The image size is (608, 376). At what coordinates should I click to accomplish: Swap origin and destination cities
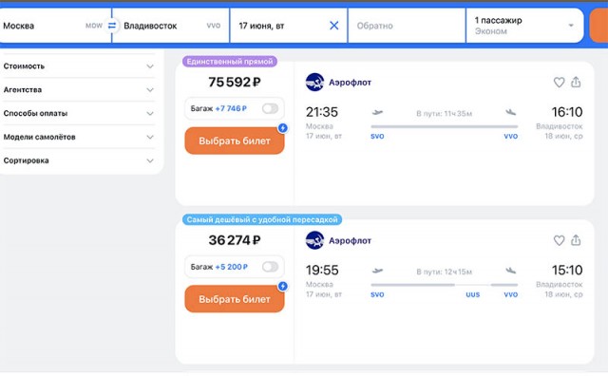click(112, 26)
